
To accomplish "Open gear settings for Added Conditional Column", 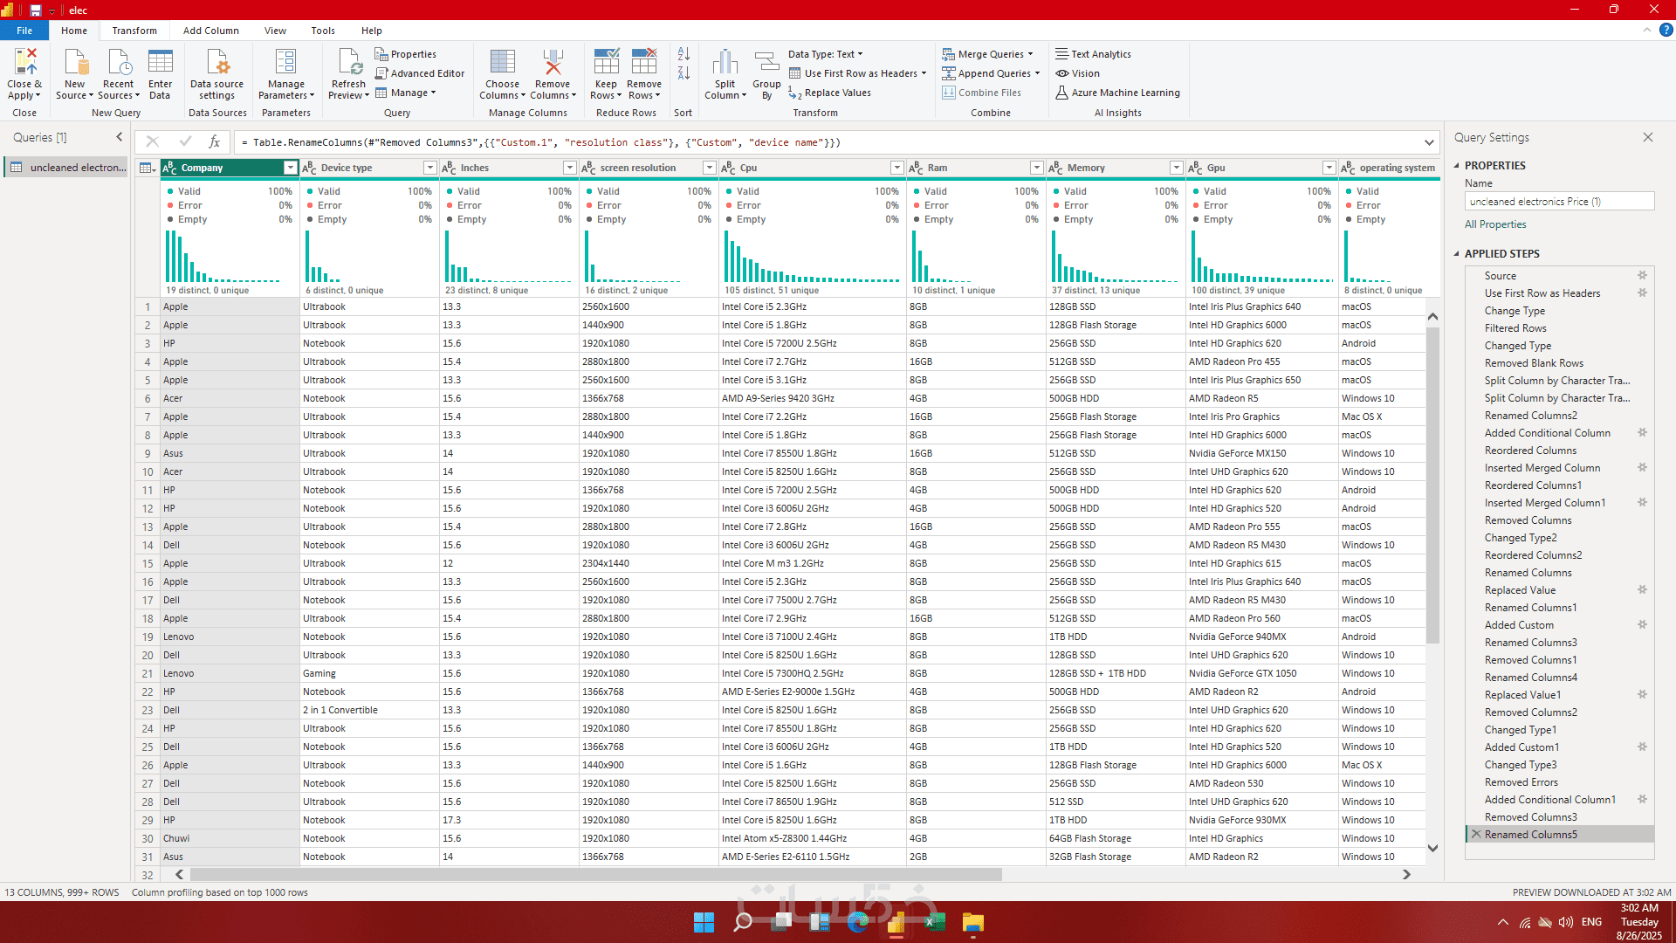I will [x=1642, y=432].
